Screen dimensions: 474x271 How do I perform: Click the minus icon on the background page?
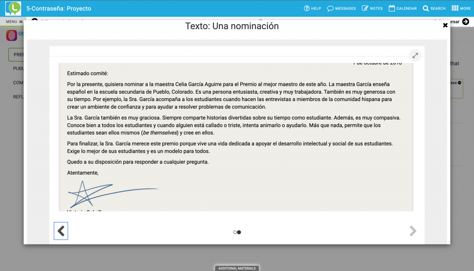[x=460, y=82]
